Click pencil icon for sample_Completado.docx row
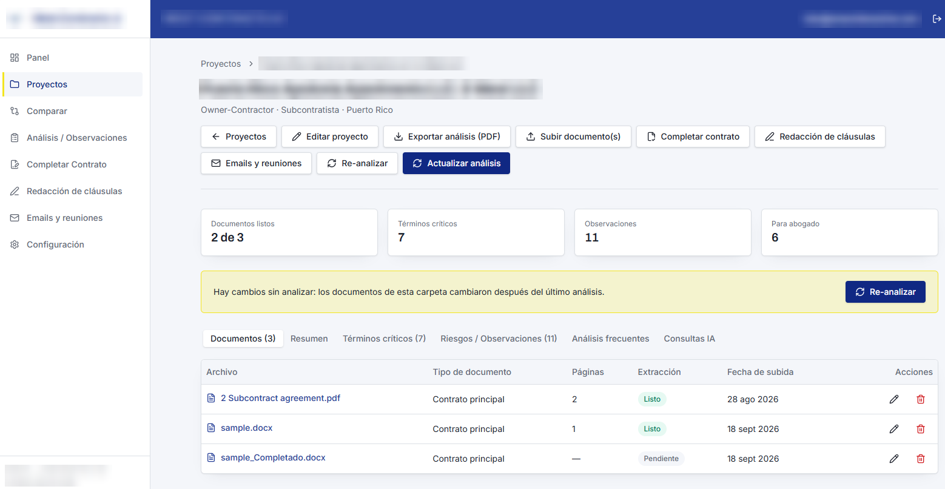945x489 pixels. tap(894, 459)
